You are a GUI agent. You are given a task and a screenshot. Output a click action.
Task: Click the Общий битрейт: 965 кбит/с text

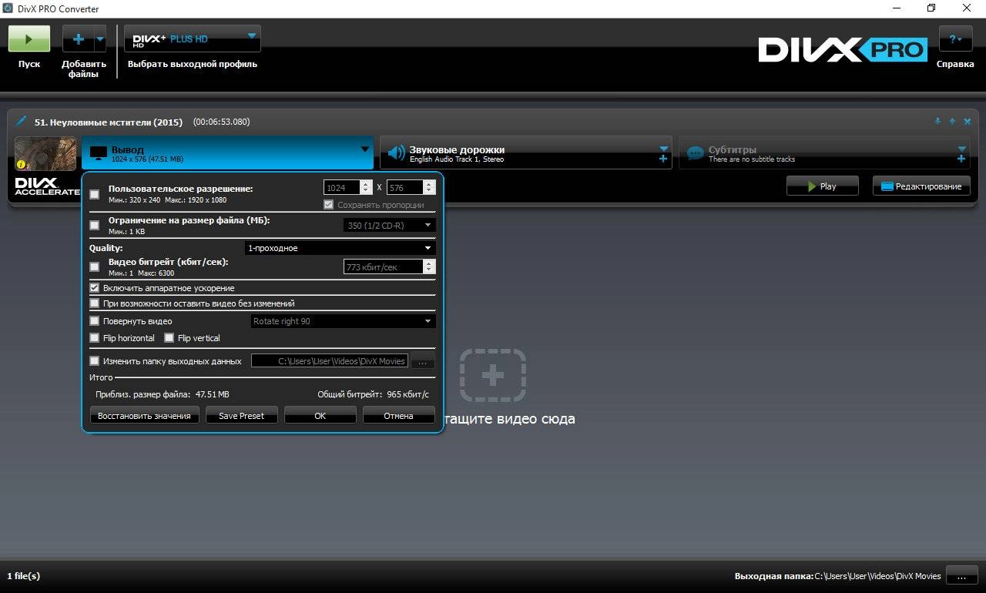(x=374, y=394)
